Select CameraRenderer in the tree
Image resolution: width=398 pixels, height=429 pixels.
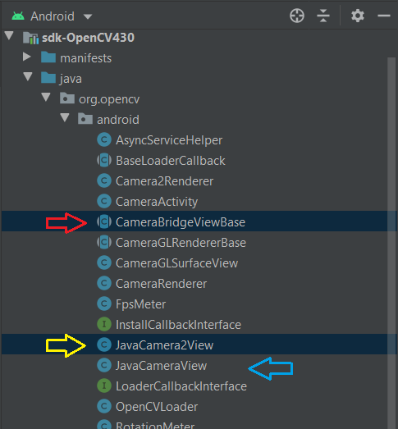pos(161,284)
